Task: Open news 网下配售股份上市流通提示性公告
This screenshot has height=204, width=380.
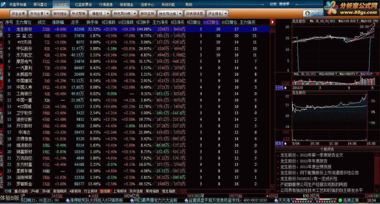Action: pyautogui.click(x=319, y=173)
